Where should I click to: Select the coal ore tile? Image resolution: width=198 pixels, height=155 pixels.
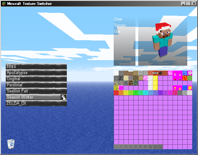coord(126,83)
